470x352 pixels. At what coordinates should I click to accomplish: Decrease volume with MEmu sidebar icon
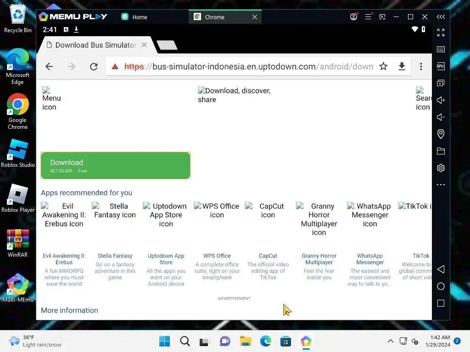pyautogui.click(x=441, y=117)
